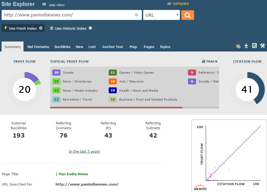The image size is (267, 192).
Task: Click the orange search magnifier button
Action: [187, 15]
